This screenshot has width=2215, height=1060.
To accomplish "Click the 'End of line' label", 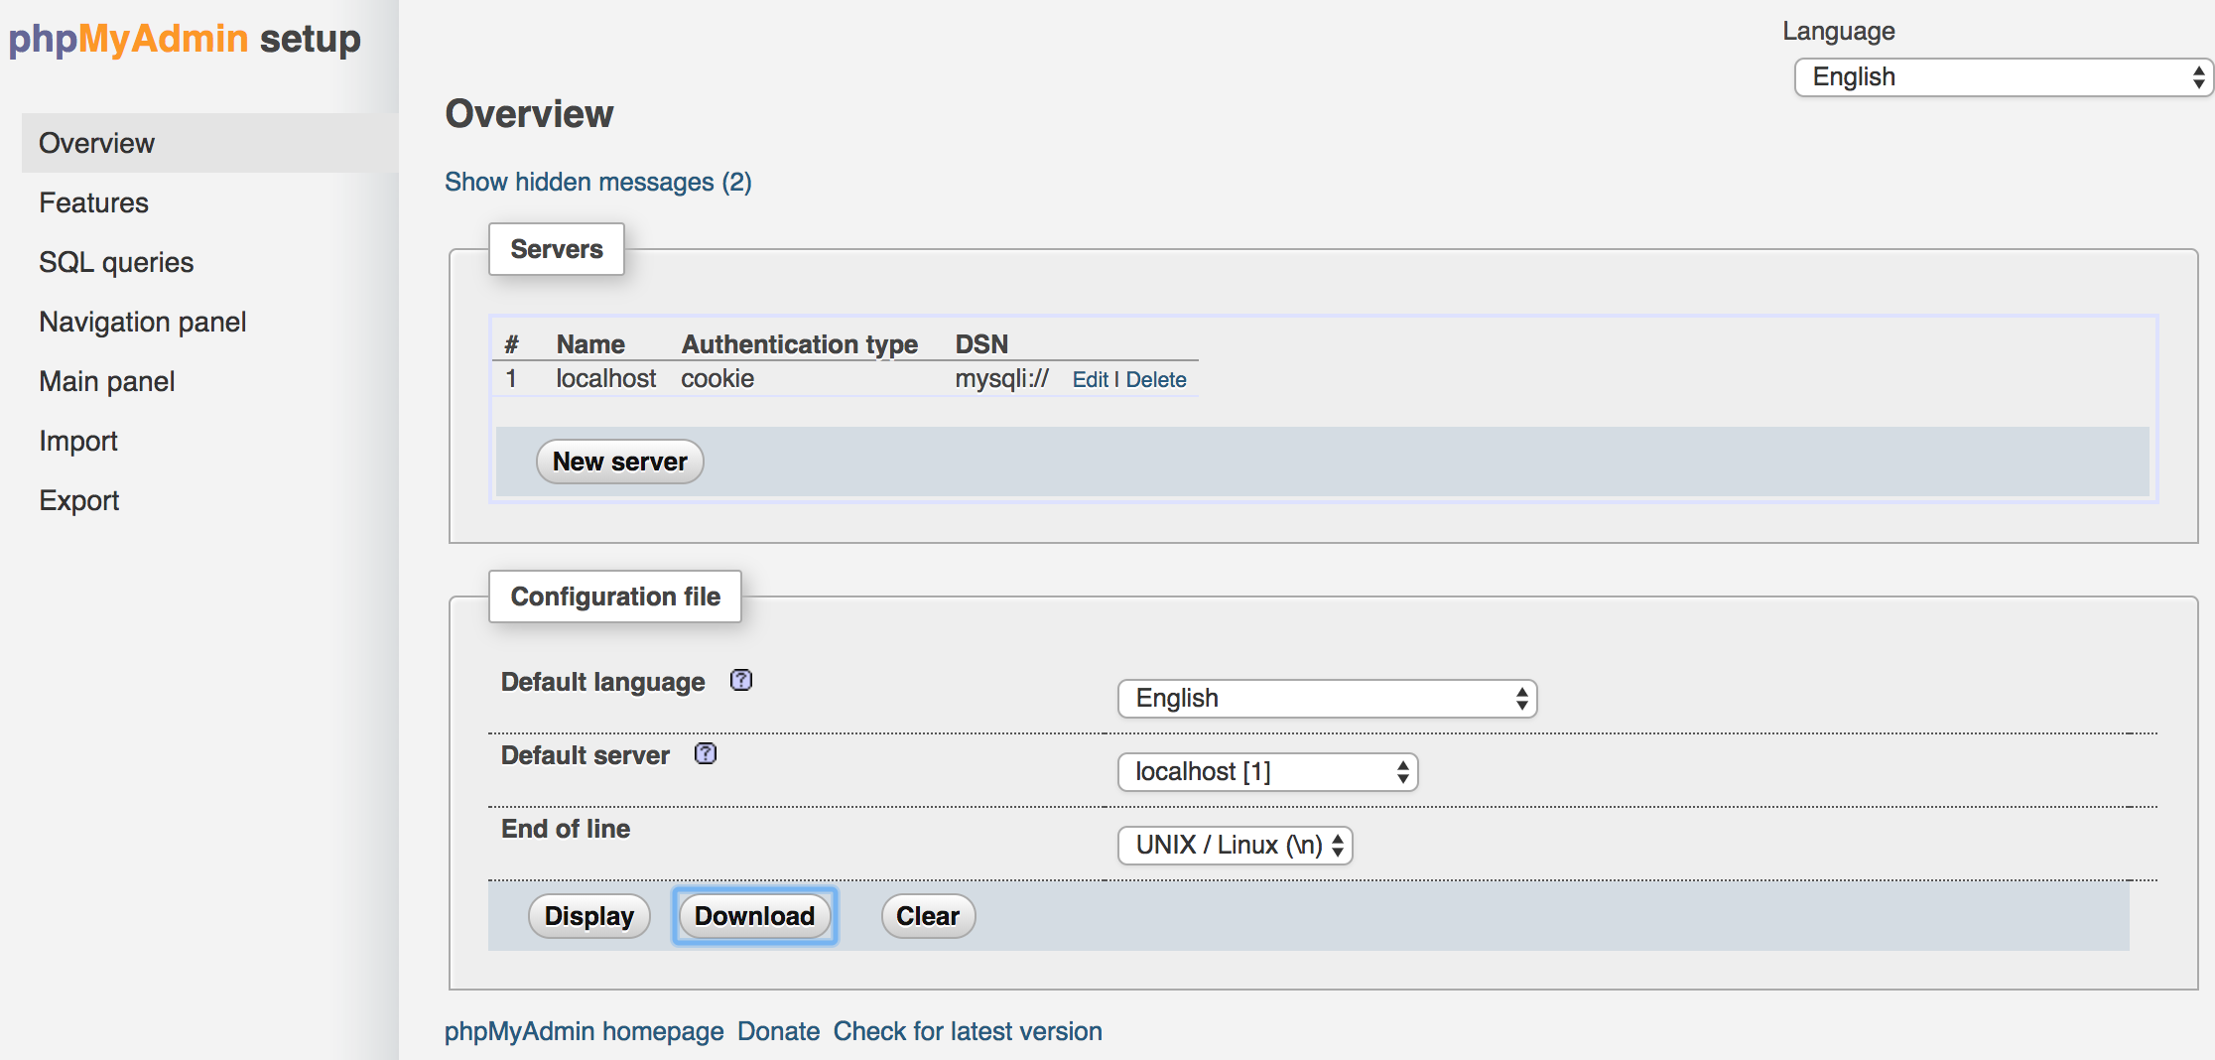I will point(566,829).
